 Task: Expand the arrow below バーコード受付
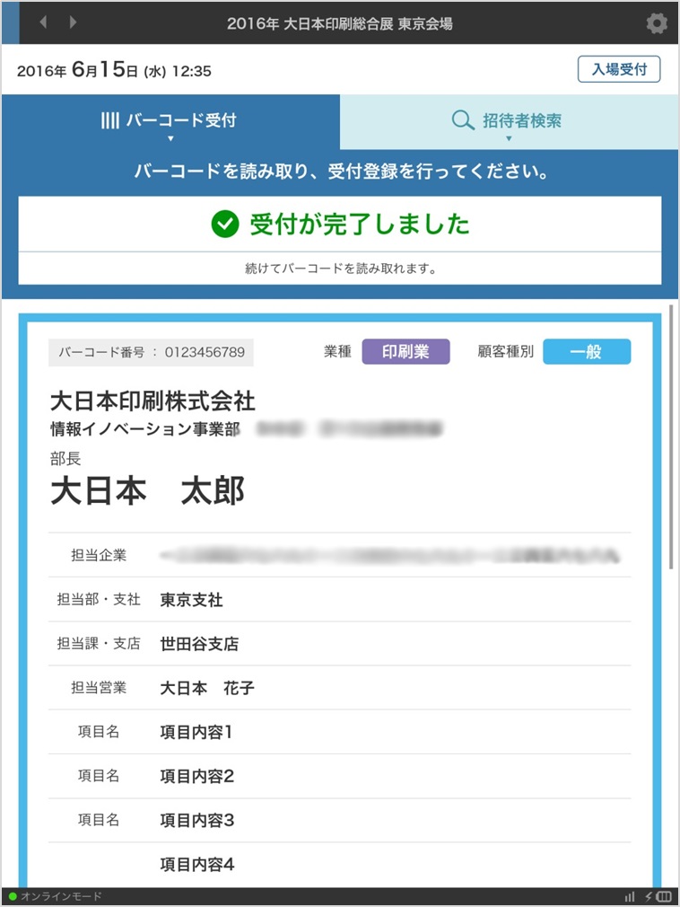coord(170,139)
